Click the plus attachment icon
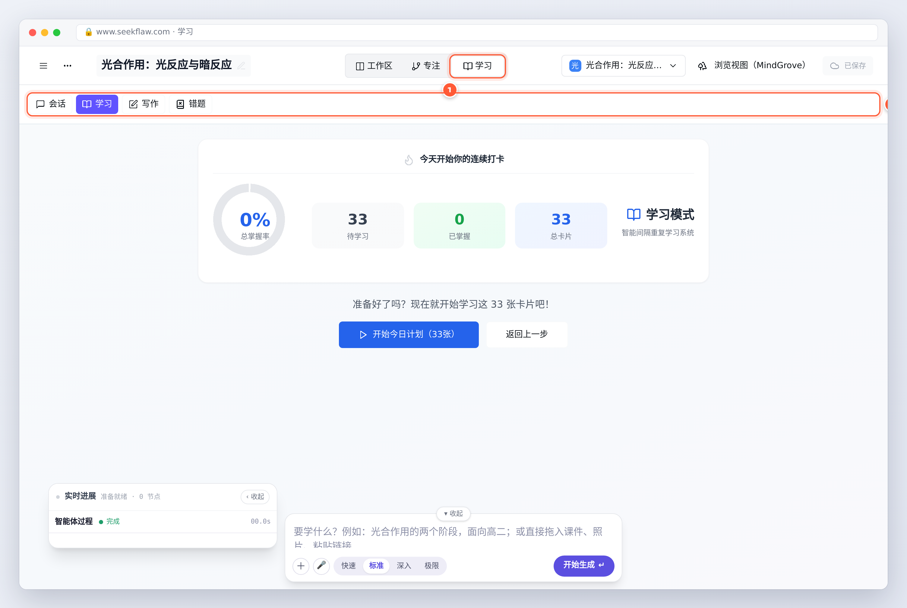The width and height of the screenshot is (907, 608). click(301, 566)
